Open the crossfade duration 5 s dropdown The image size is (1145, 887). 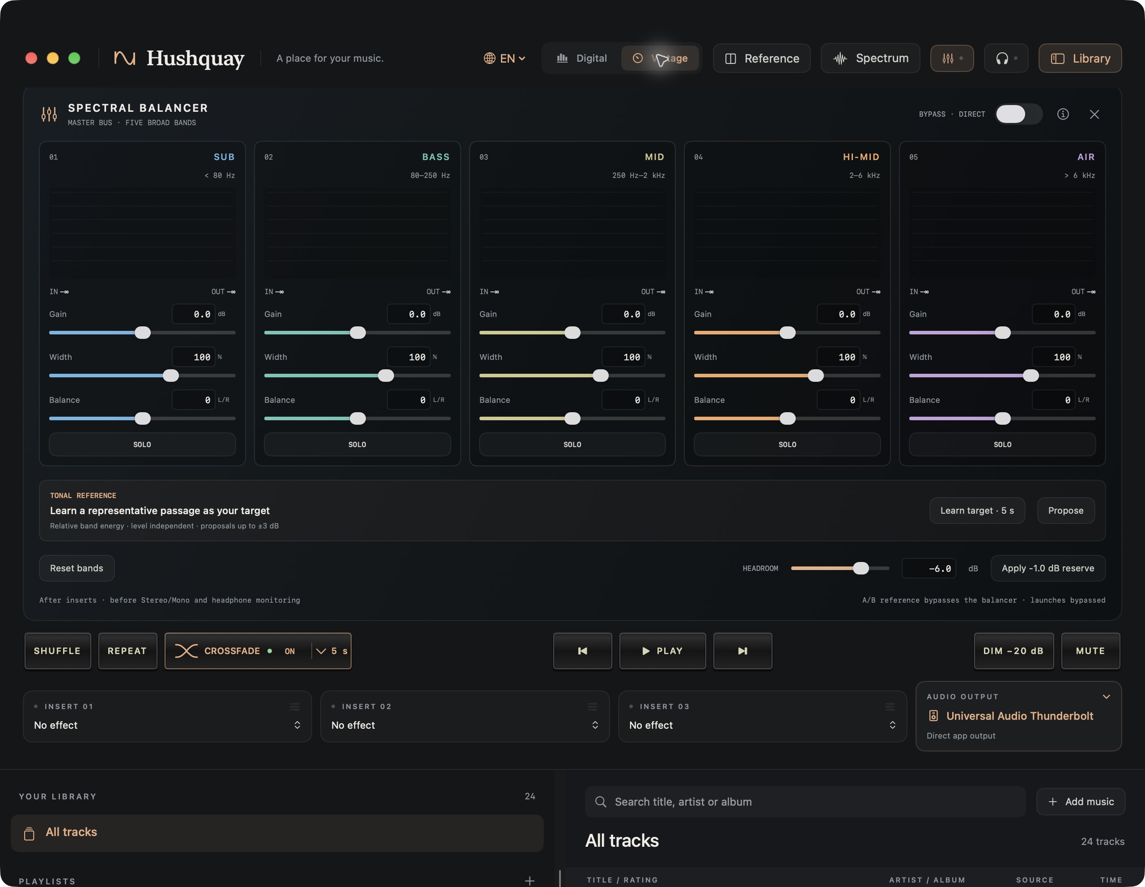pyautogui.click(x=331, y=650)
